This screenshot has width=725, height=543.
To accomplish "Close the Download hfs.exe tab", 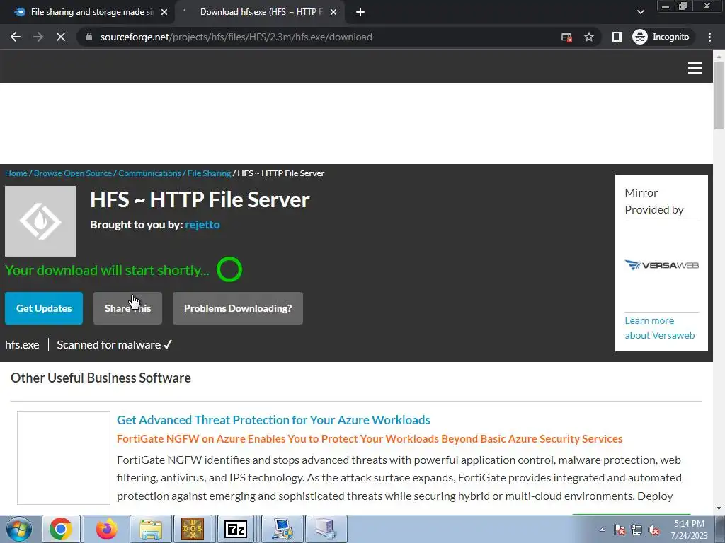I will click(x=333, y=13).
